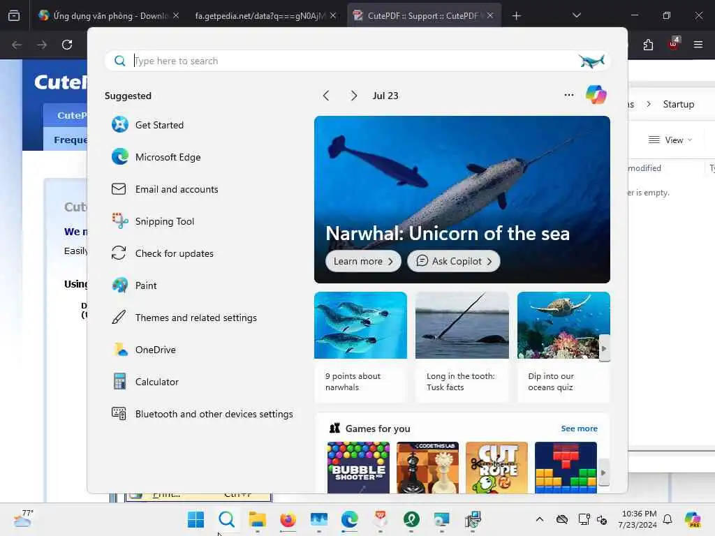Open the notifications bell

click(x=668, y=519)
